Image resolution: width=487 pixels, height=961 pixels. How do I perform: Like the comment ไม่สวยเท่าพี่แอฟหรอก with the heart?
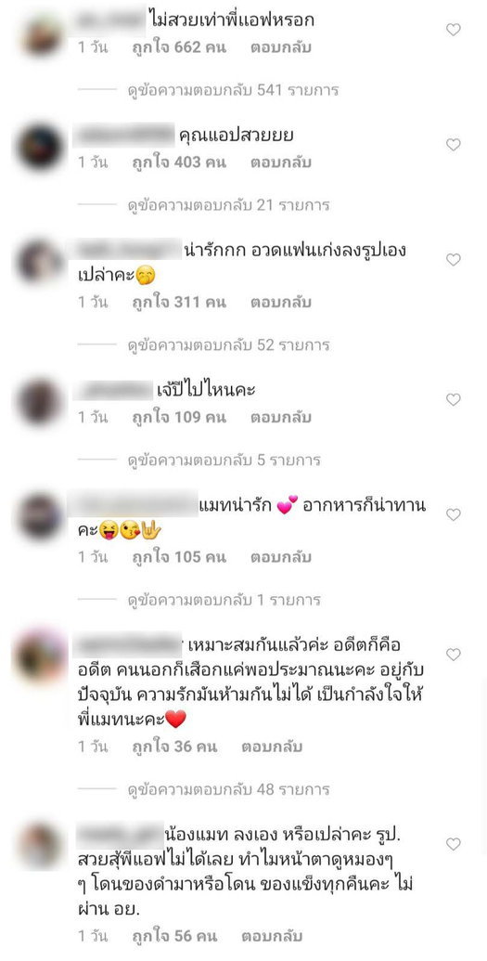(x=453, y=30)
